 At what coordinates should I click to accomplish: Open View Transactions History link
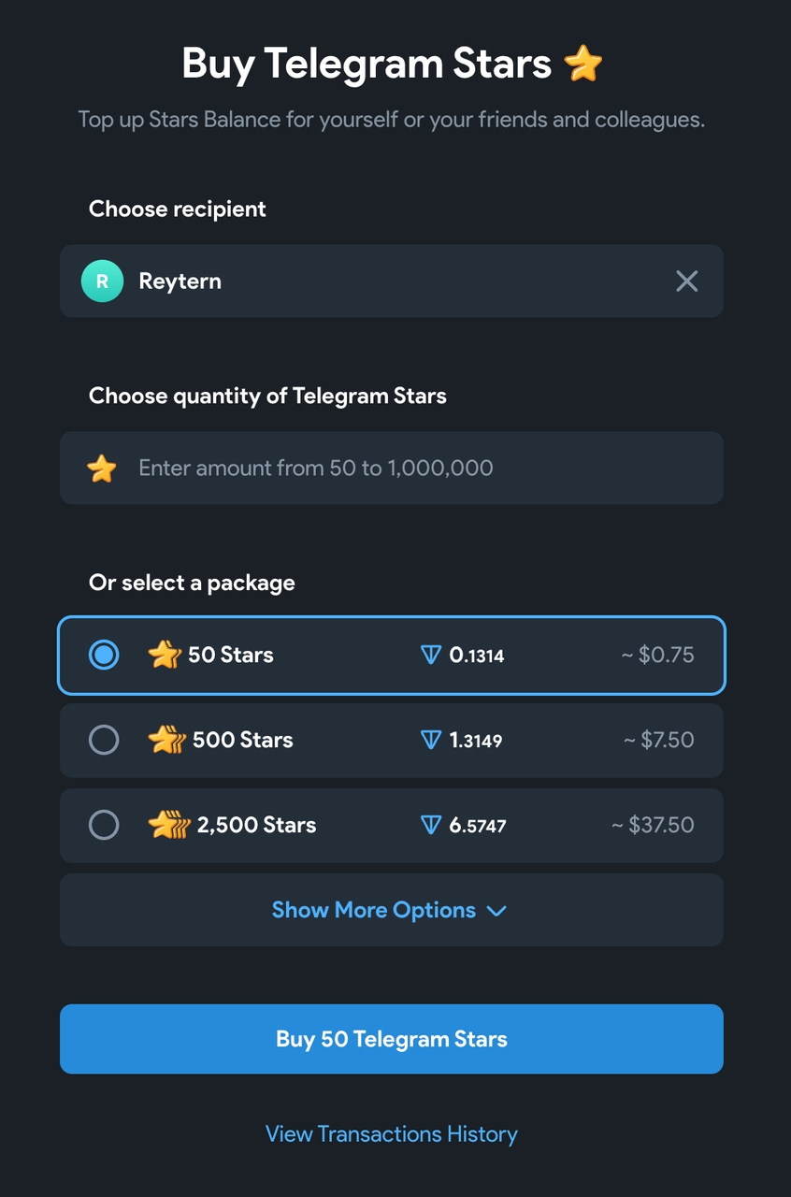point(392,1133)
